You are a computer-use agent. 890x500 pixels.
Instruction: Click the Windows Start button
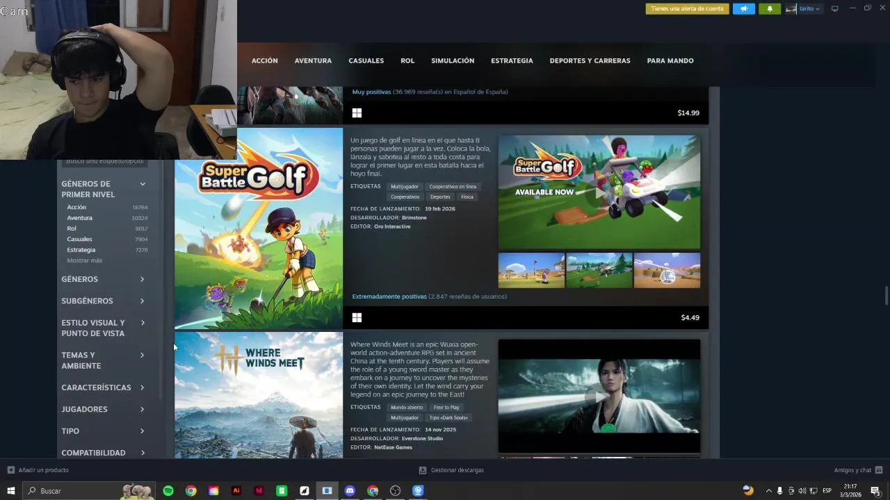click(11, 491)
